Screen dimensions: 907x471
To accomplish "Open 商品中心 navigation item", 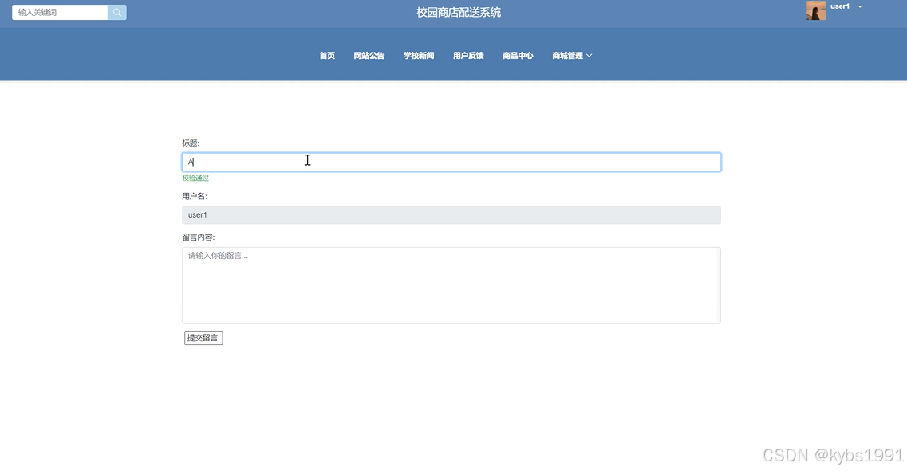I will pyautogui.click(x=518, y=56).
